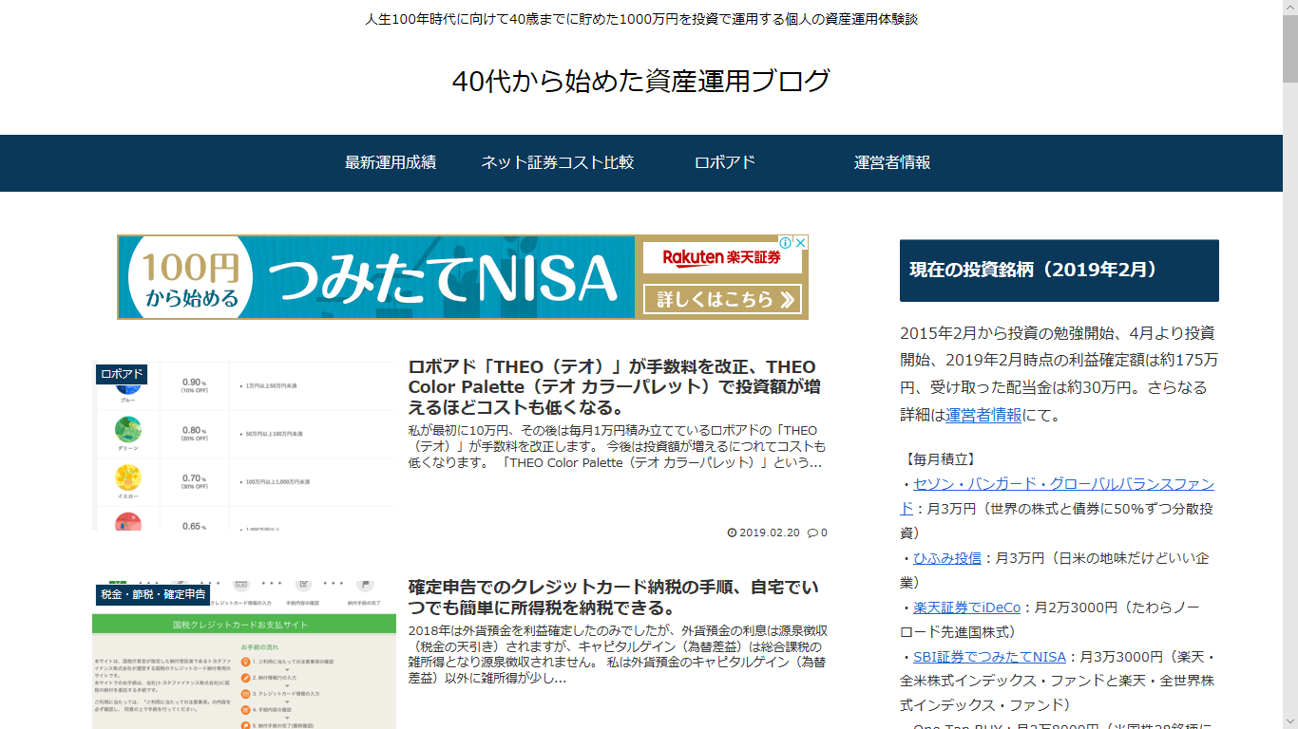Open the ad info (i) icon

pyautogui.click(x=787, y=242)
